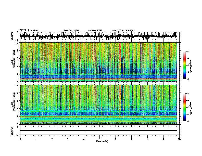Image resolution: width=202 pixels, height=156 pixels.
Task: Click time axis tick label "2"
Action: click(52, 139)
